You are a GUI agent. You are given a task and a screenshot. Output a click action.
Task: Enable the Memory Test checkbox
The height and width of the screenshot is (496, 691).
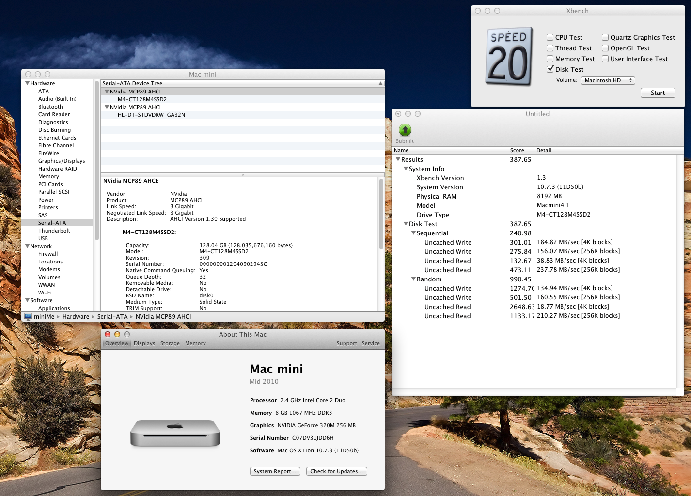tap(550, 59)
